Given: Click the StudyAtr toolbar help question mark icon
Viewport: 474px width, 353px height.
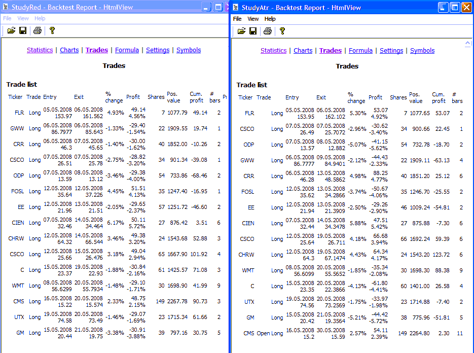Looking at the screenshot, I should point(282,31).
